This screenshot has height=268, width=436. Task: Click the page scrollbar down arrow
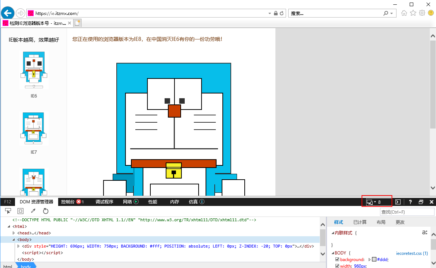coord(433,188)
